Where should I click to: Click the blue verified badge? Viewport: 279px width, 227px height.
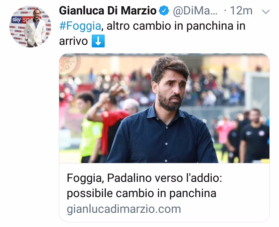coord(164,11)
